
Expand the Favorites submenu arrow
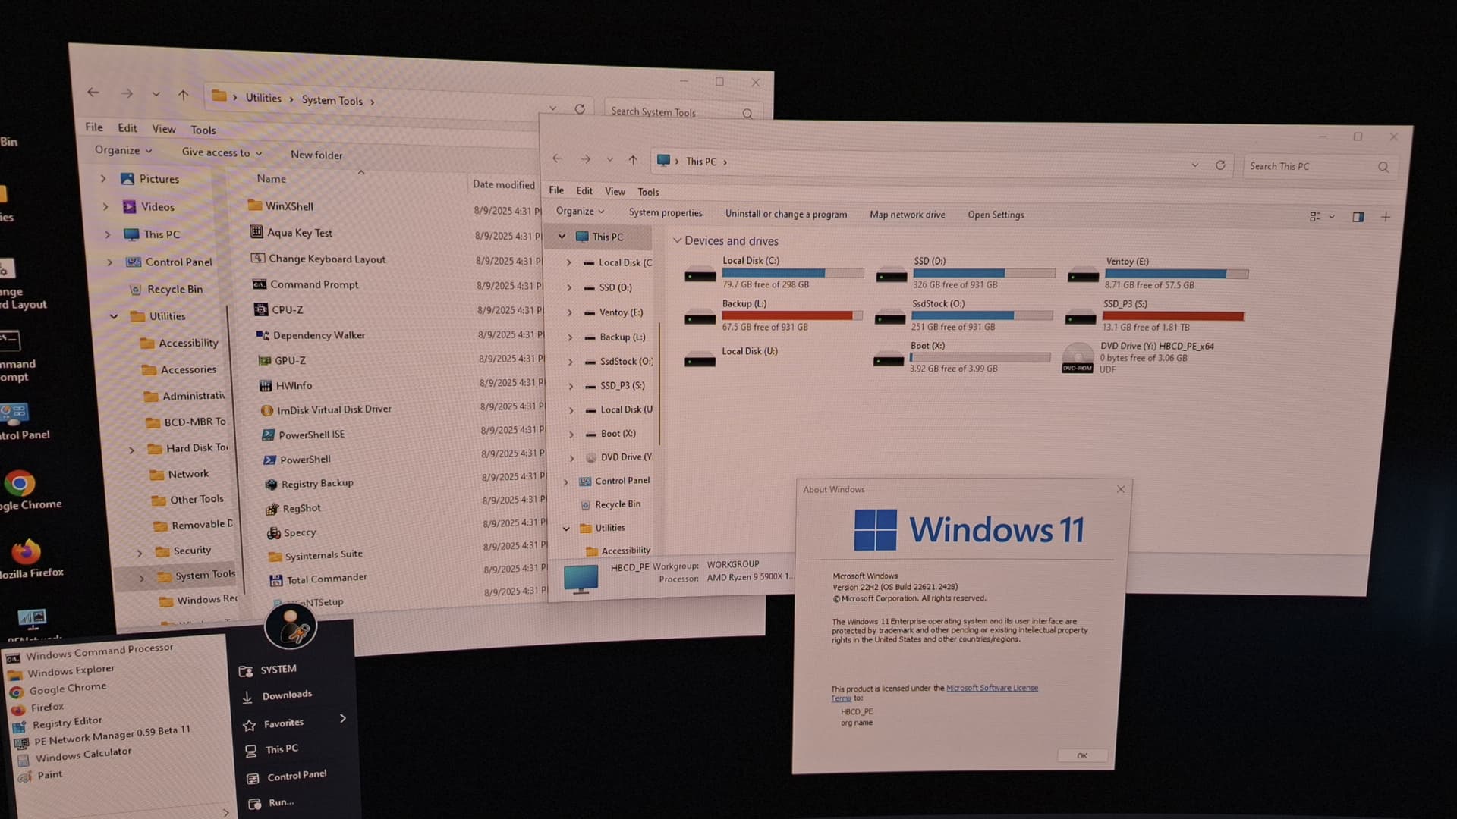343,718
